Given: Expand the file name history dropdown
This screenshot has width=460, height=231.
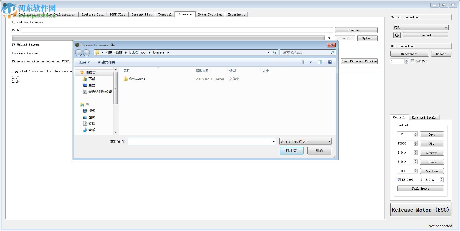Looking at the screenshot, I should pos(274,141).
